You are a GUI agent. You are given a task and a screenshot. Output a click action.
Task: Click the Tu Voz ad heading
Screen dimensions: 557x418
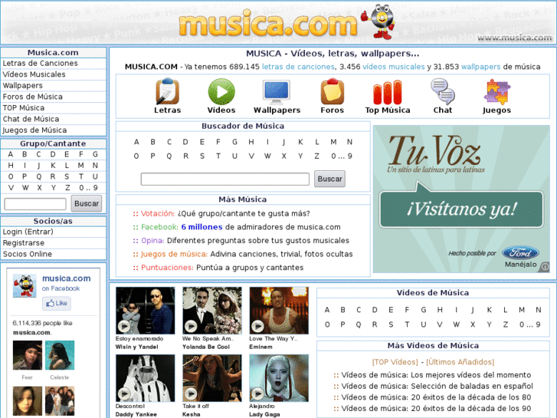(x=434, y=150)
